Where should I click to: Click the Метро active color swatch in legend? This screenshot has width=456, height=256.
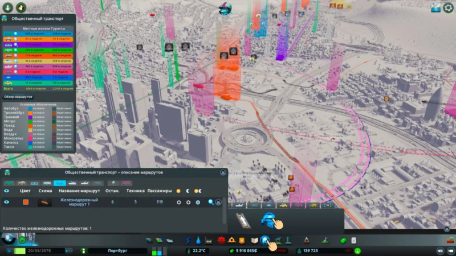30,121
